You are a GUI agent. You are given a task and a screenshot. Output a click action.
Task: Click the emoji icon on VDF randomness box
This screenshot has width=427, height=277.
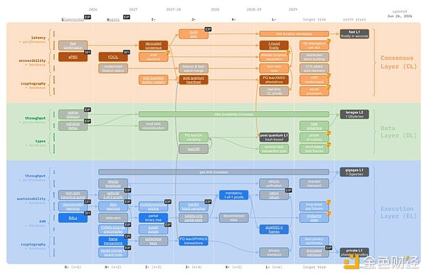tap(329, 75)
